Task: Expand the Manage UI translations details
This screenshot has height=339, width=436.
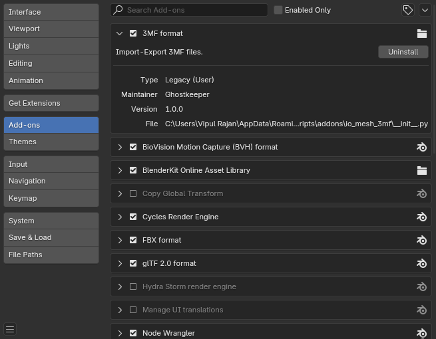Action: click(x=120, y=310)
